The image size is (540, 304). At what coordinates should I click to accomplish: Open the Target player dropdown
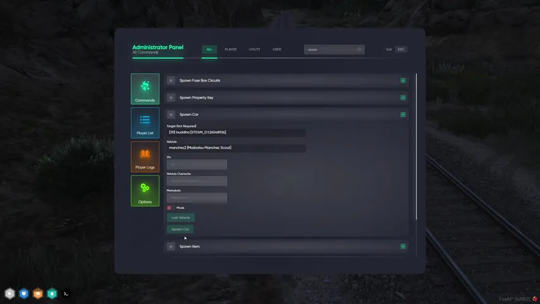tap(236, 132)
